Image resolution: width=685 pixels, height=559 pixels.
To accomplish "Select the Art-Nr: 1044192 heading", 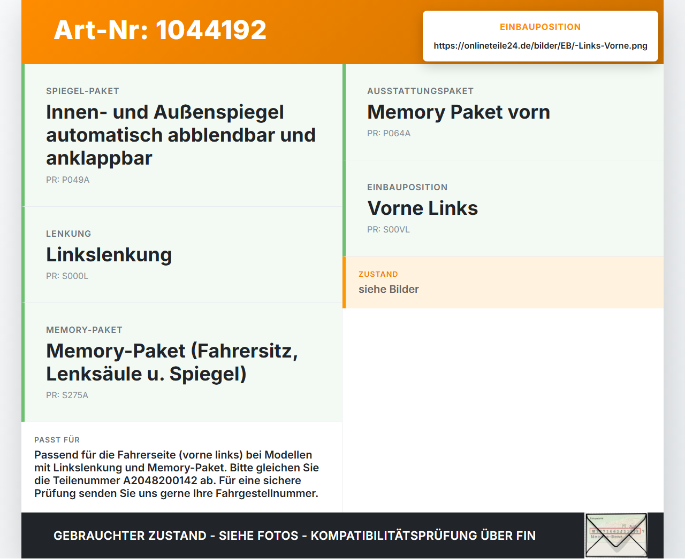I will tap(160, 30).
